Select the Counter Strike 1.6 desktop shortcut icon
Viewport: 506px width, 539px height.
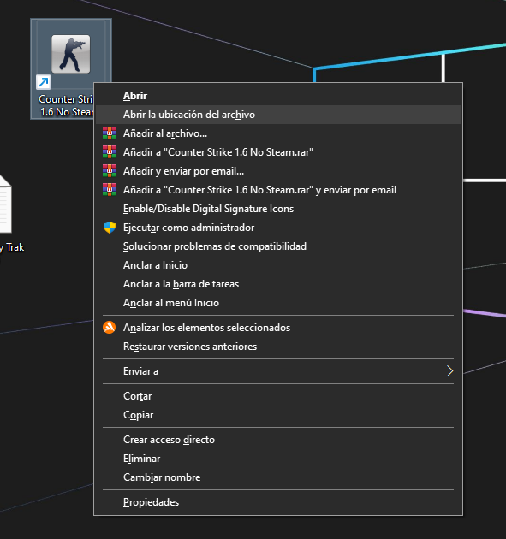tap(71, 54)
